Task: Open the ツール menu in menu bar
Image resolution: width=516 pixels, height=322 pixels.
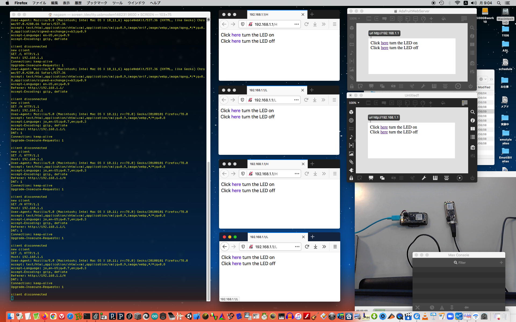Action: pos(117,3)
